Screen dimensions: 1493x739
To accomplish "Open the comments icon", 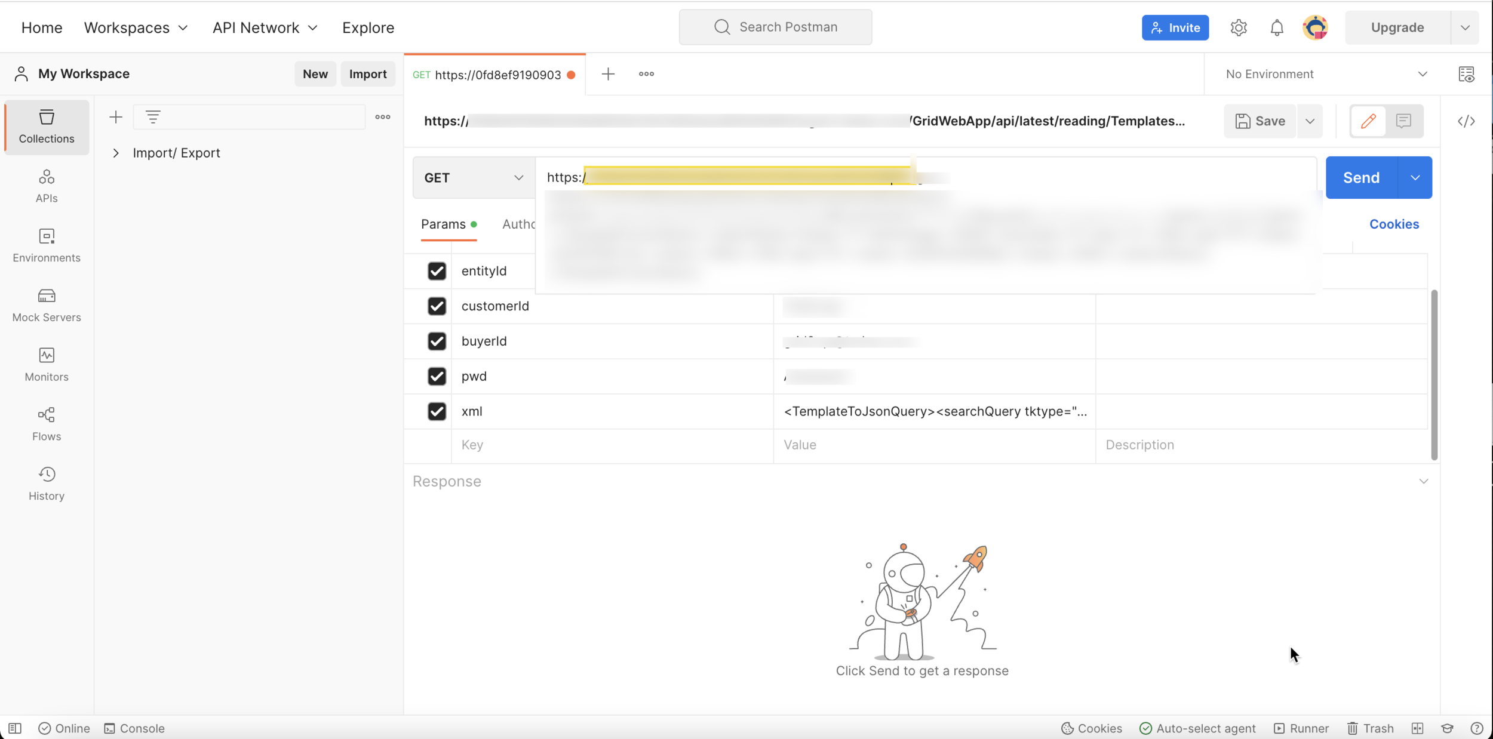I will pos(1403,121).
